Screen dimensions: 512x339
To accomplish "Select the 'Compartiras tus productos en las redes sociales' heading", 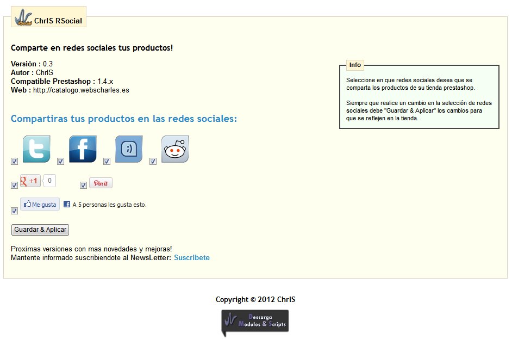I will click(x=124, y=119).
